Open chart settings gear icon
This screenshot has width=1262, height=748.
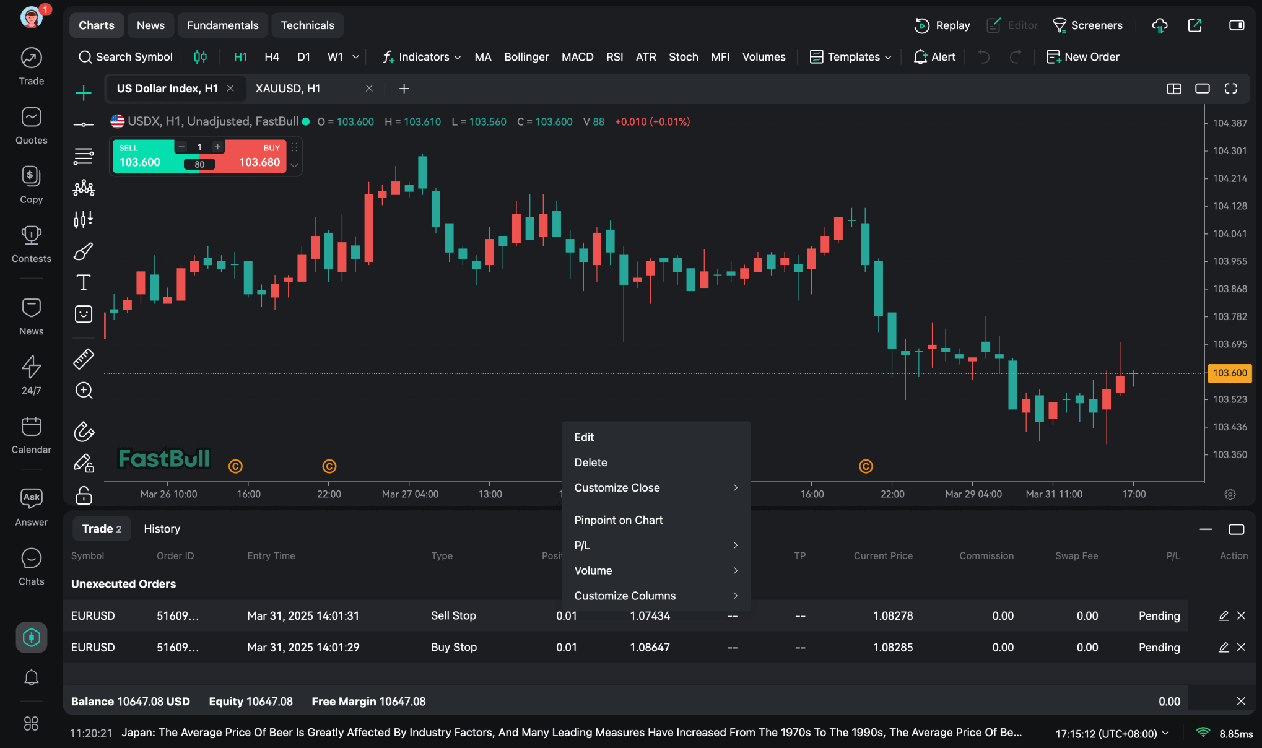pyautogui.click(x=1230, y=494)
